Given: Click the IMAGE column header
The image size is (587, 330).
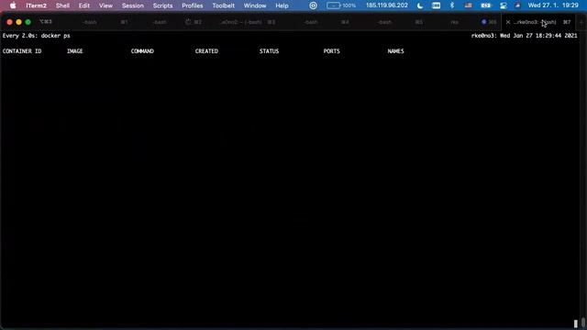Looking at the screenshot, I should coord(75,51).
